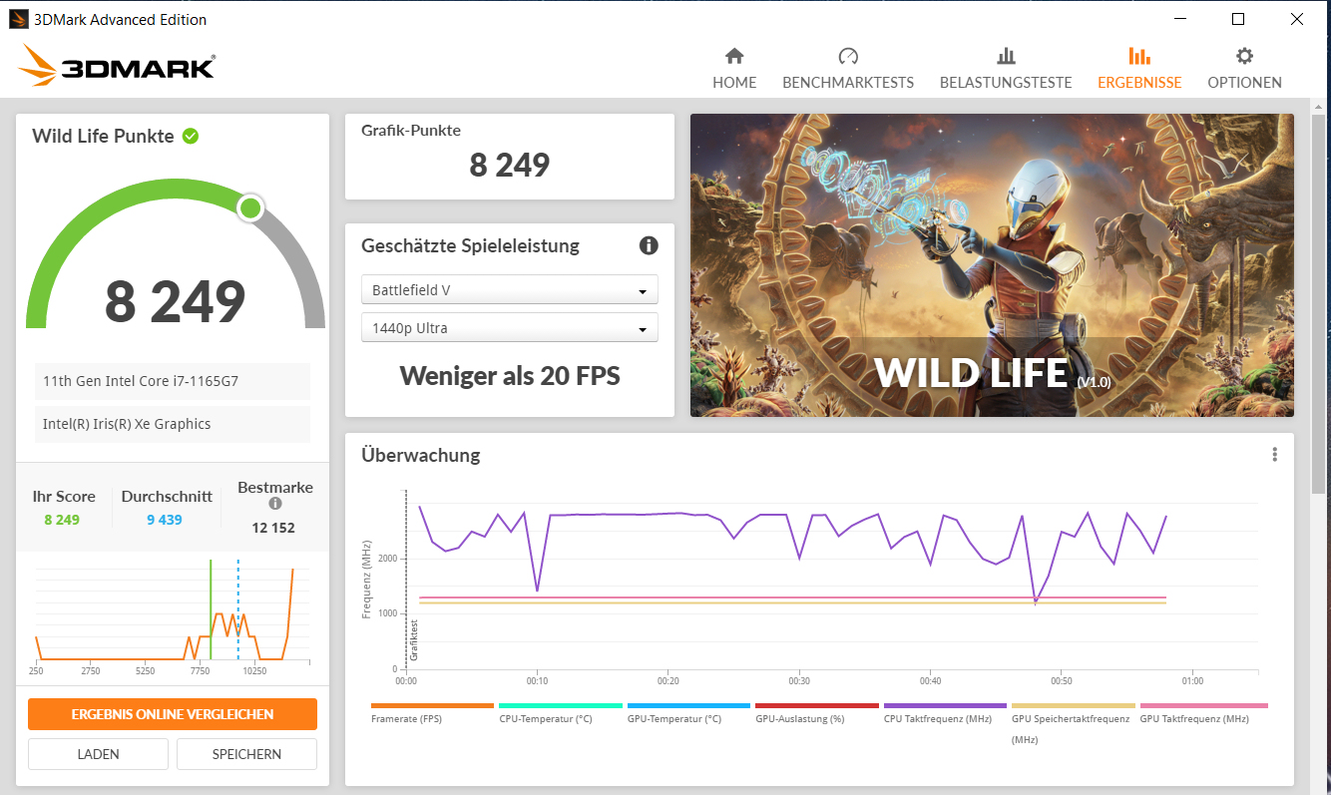Click the Intel(R) Iris(R) Xe Graphics row

(173, 424)
